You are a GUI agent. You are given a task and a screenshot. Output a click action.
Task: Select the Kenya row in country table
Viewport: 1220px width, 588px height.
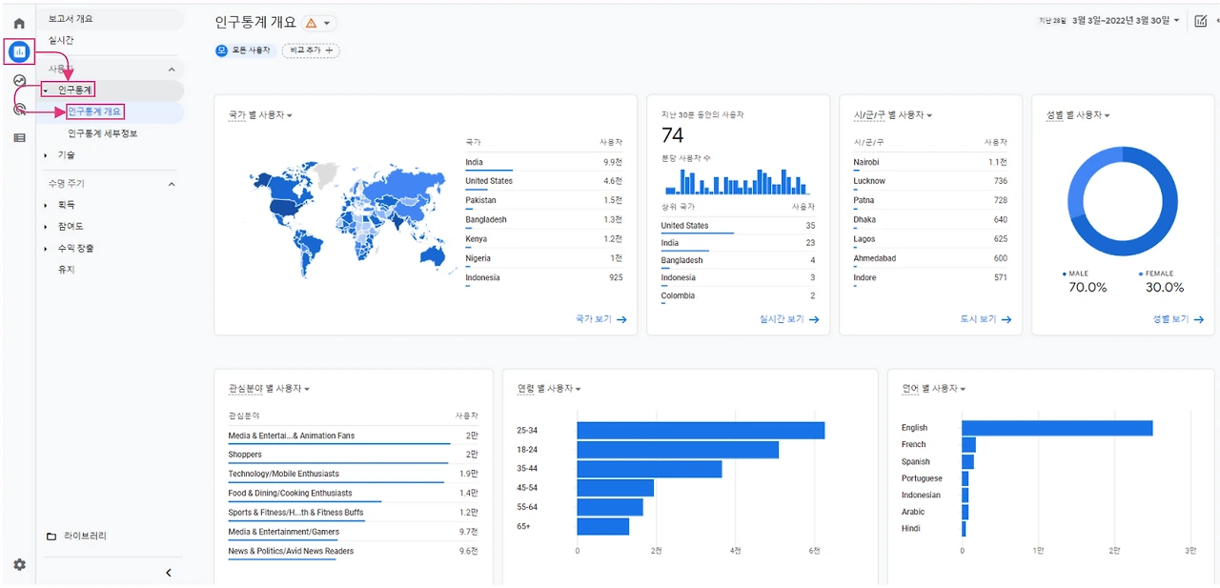[543, 239]
